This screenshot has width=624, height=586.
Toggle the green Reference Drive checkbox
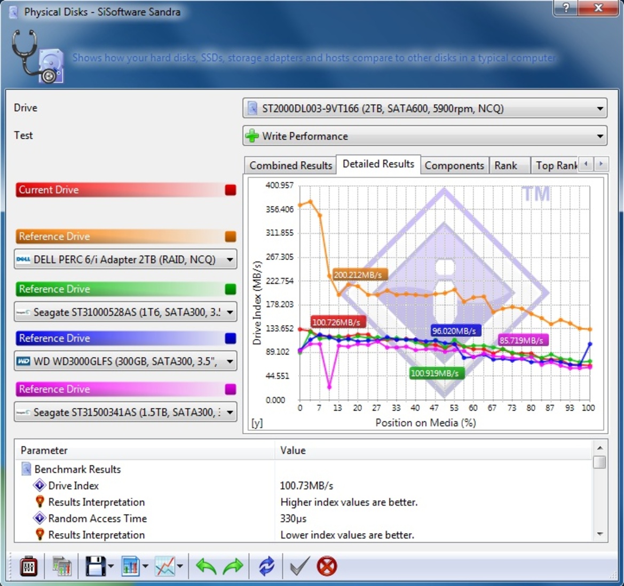tap(231, 289)
